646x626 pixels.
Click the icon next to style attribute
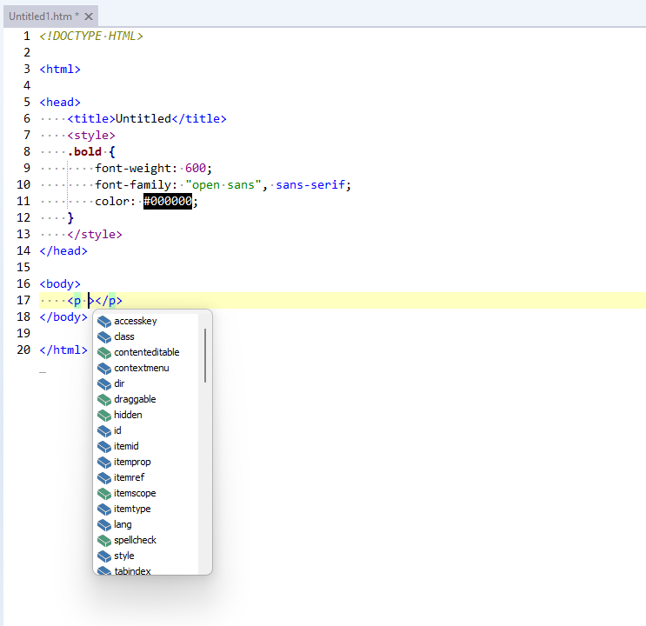point(104,556)
